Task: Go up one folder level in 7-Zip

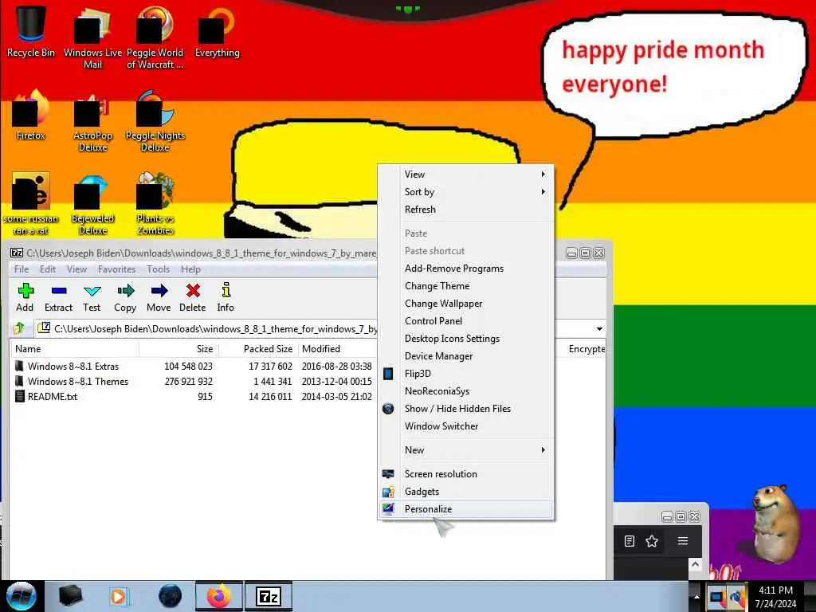Action: click(x=20, y=328)
